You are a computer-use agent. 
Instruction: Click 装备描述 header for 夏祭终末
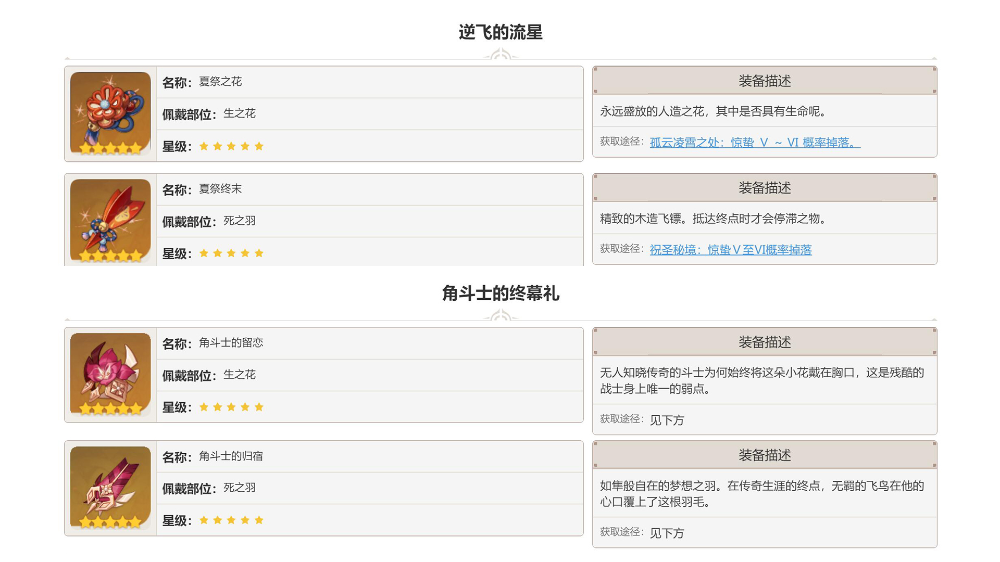pos(765,188)
